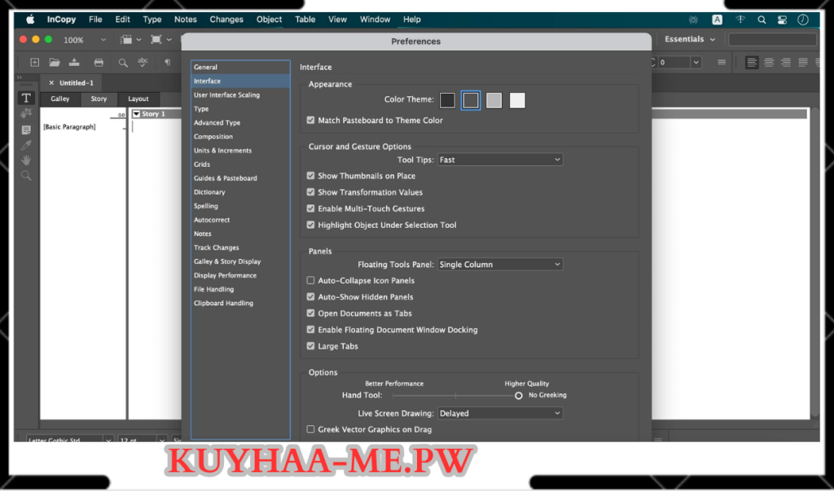Toggle Show Transformation Values checkbox

click(x=310, y=192)
